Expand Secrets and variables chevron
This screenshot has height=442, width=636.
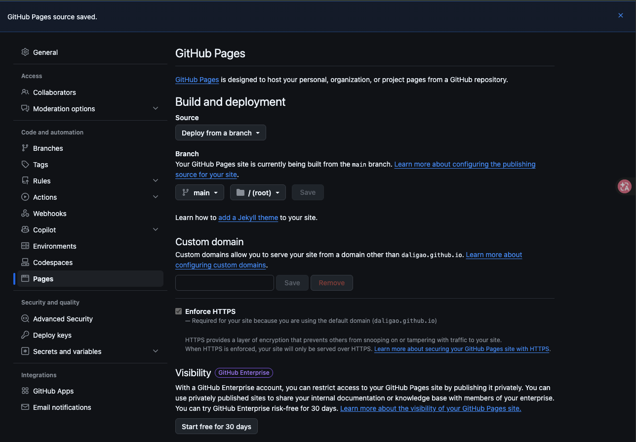[156, 351]
